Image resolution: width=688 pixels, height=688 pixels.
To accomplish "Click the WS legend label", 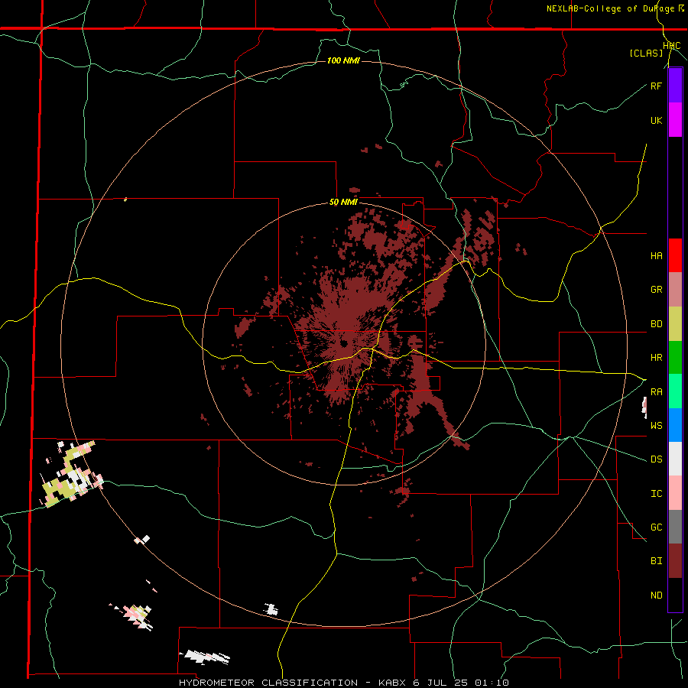I will 656,425.
